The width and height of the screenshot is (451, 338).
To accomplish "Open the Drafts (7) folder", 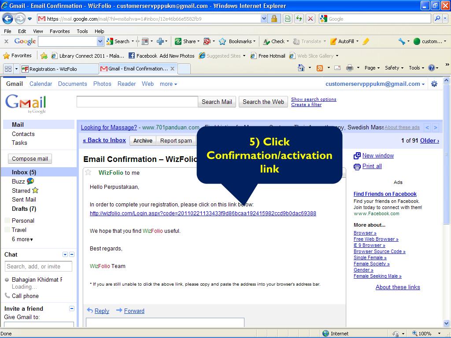I will pyautogui.click(x=24, y=209).
